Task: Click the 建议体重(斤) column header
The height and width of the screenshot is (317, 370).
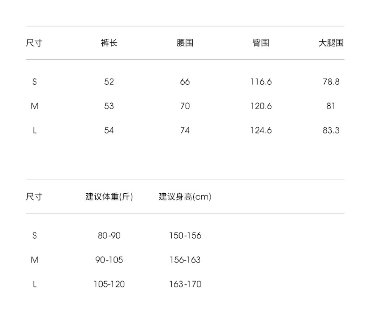Action: click(x=109, y=197)
